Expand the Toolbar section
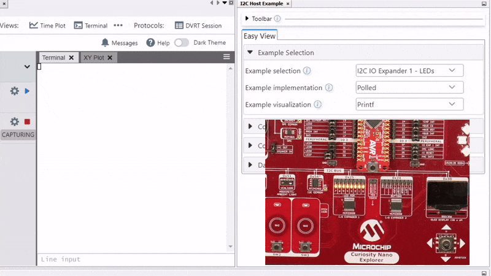Viewport: 491px width, 276px height. point(247,18)
